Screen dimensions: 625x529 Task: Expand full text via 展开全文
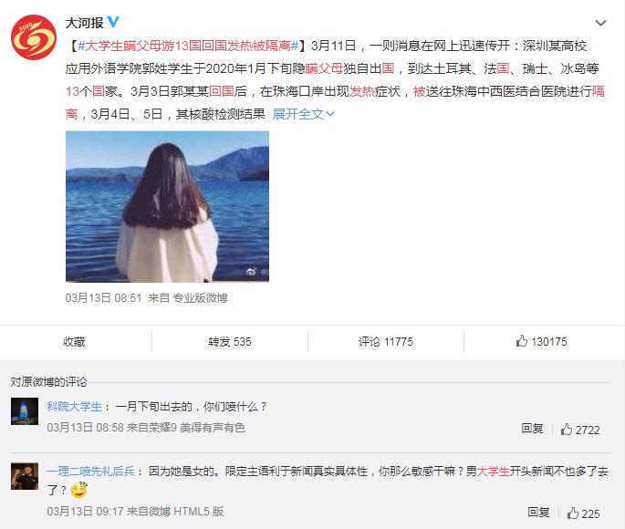click(x=303, y=114)
